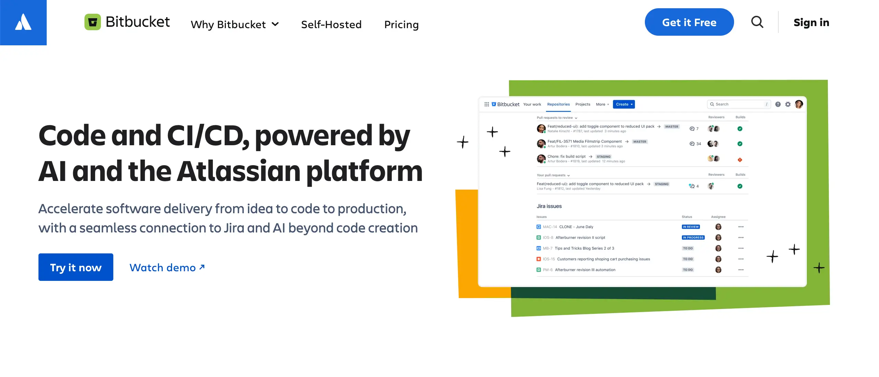The image size is (879, 377).
Task: Click the Atlassian logo icon
Action: pyautogui.click(x=23, y=22)
